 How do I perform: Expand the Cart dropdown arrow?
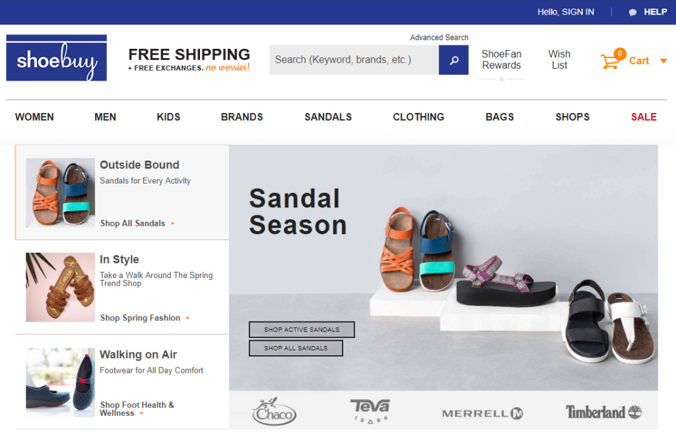663,61
